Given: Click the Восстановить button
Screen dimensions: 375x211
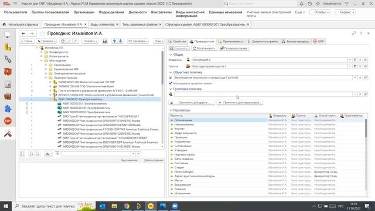Looking at the screenshot, I should coord(204,48).
